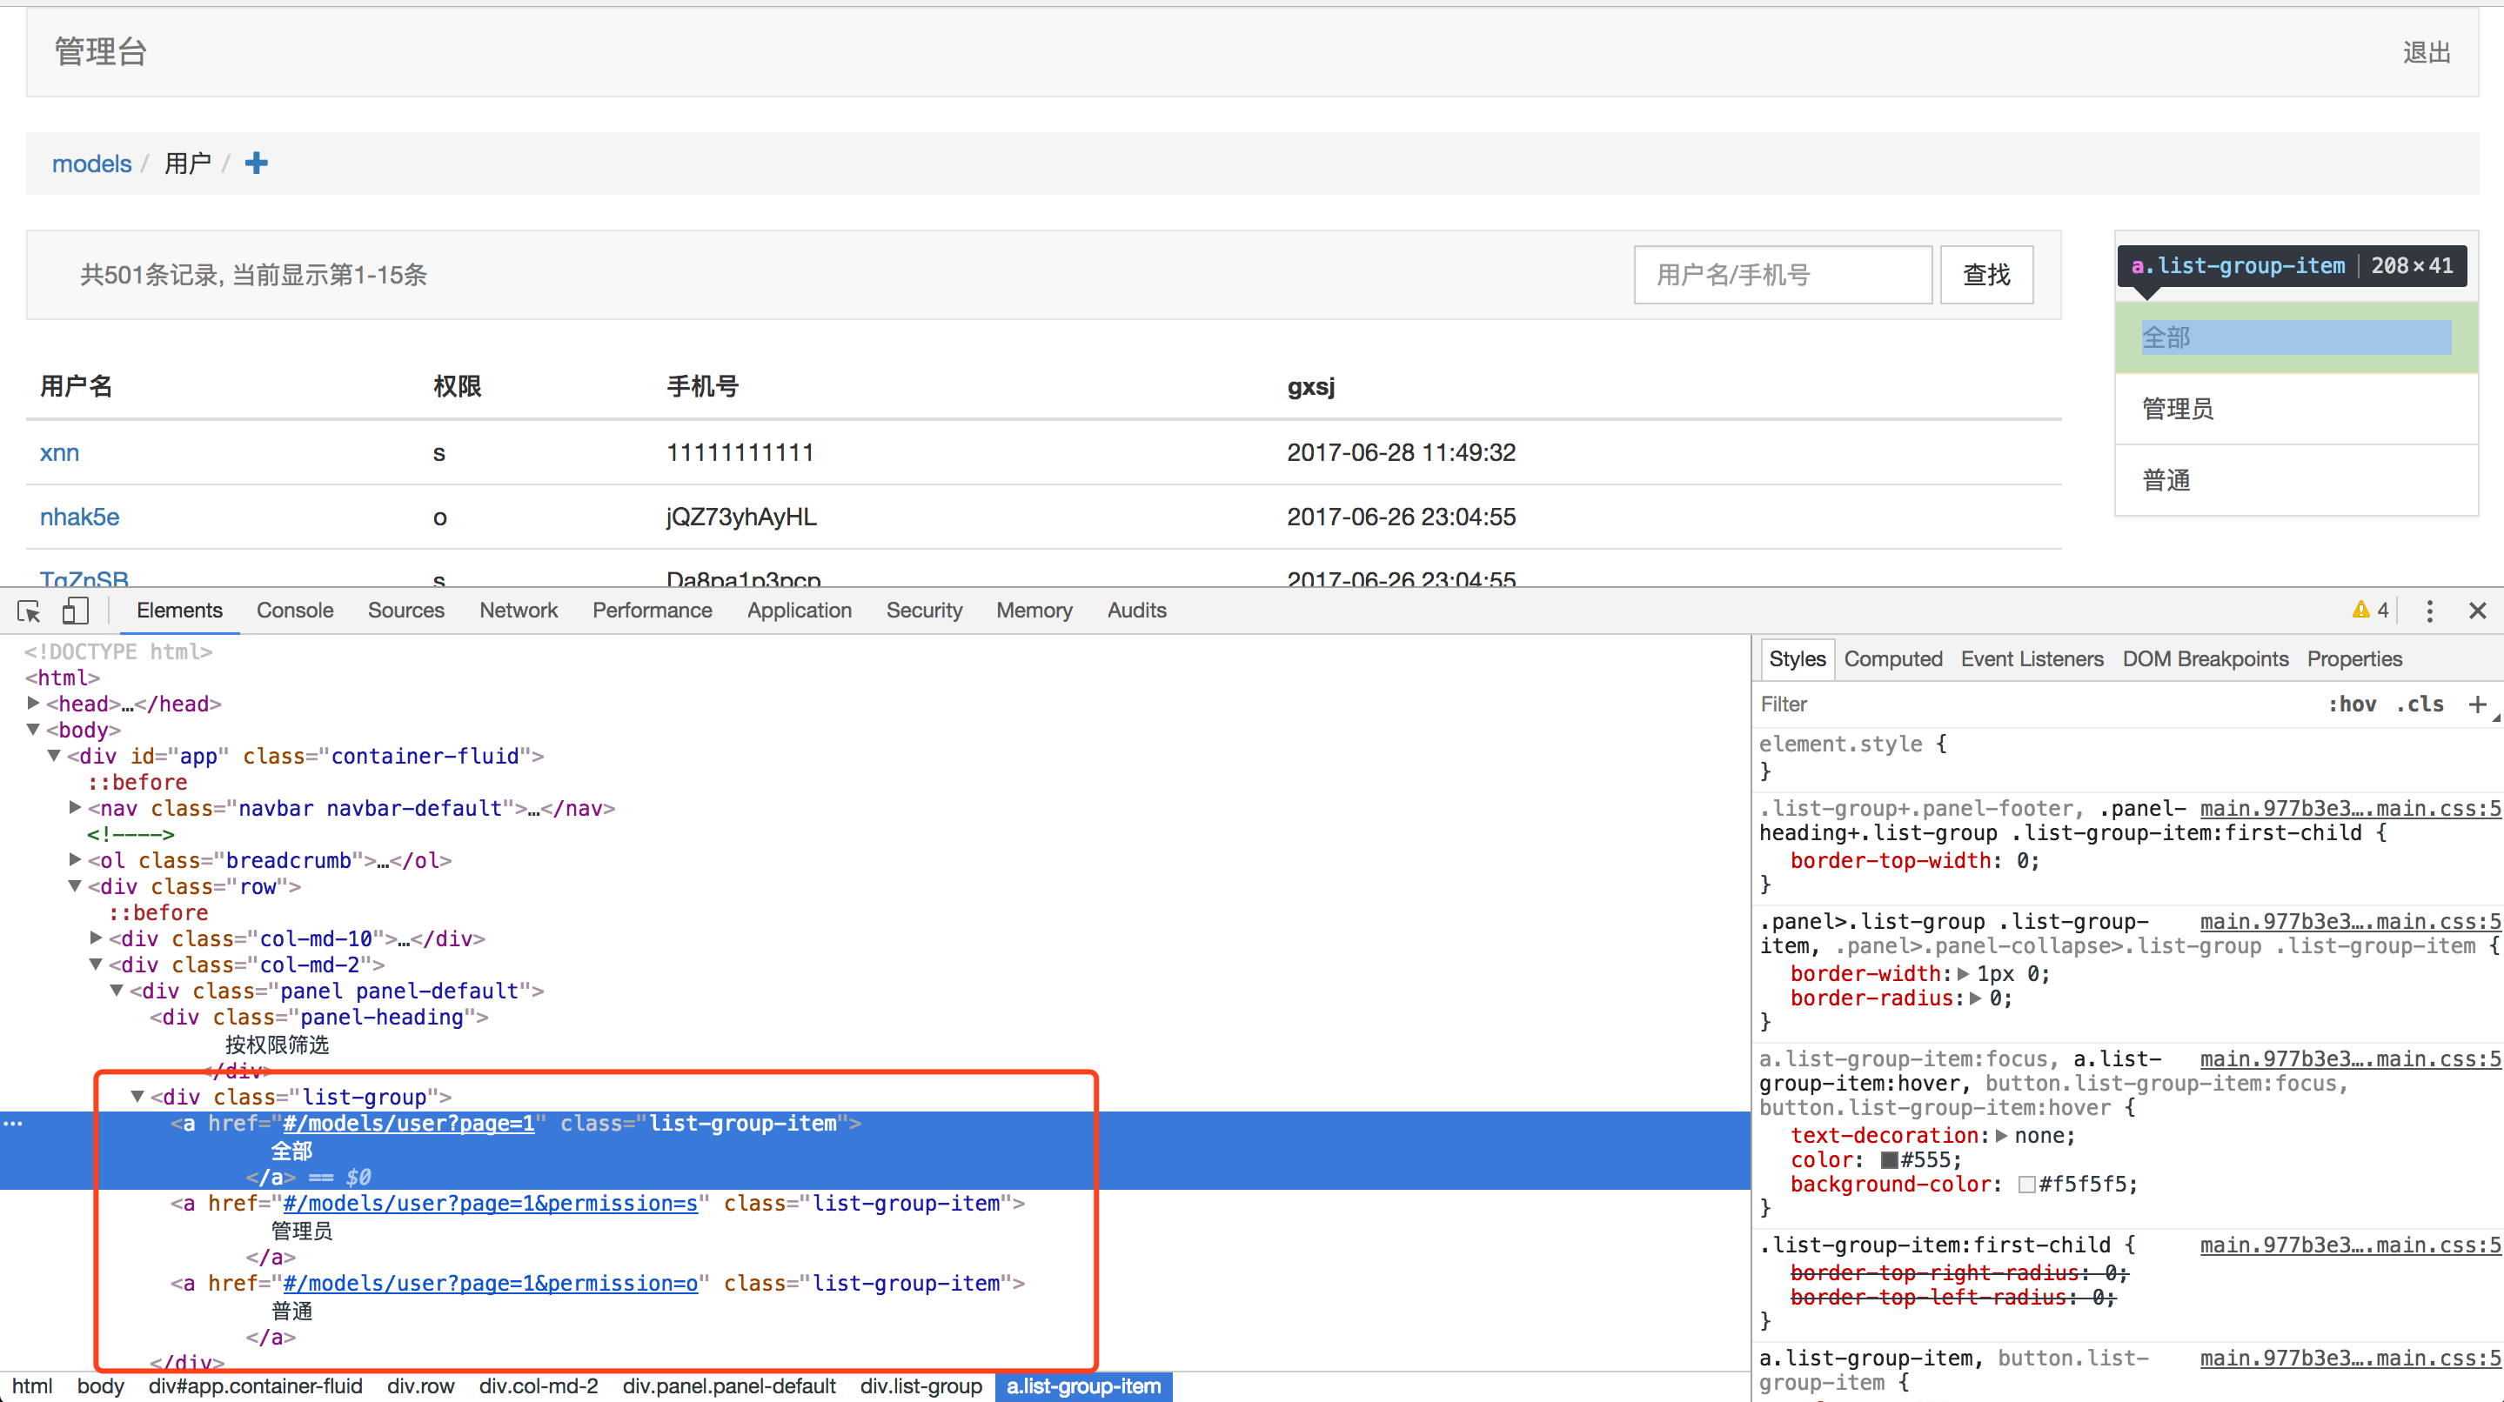The width and height of the screenshot is (2504, 1402).
Task: Click New Style Rule plus icon
Action: (x=2477, y=704)
